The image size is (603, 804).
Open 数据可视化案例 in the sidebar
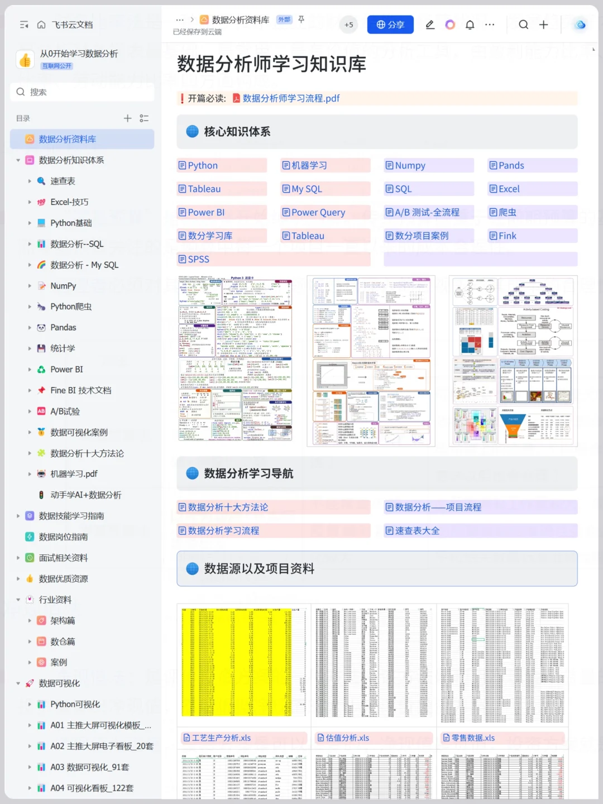point(79,432)
